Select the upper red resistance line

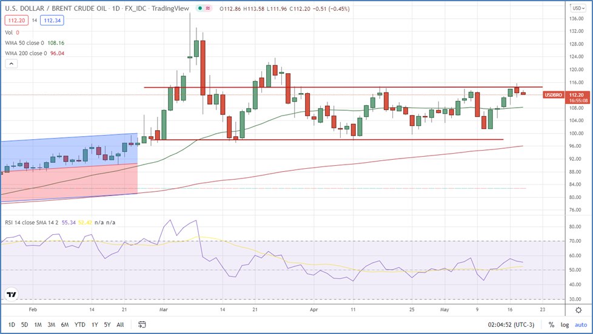[x=340, y=87]
